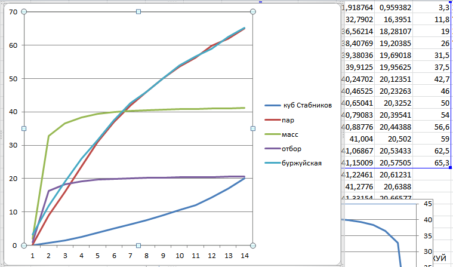The width and height of the screenshot is (453, 267).
Task: Select the 'масс' legend label
Action: pos(295,134)
